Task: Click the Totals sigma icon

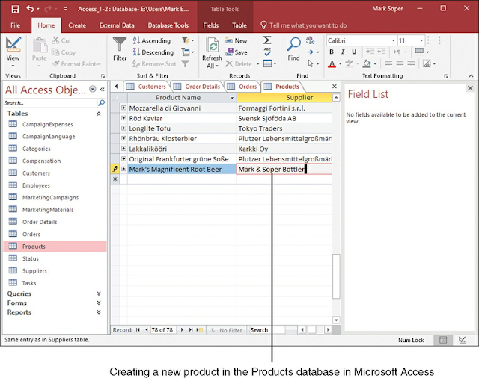Action: coord(267,40)
